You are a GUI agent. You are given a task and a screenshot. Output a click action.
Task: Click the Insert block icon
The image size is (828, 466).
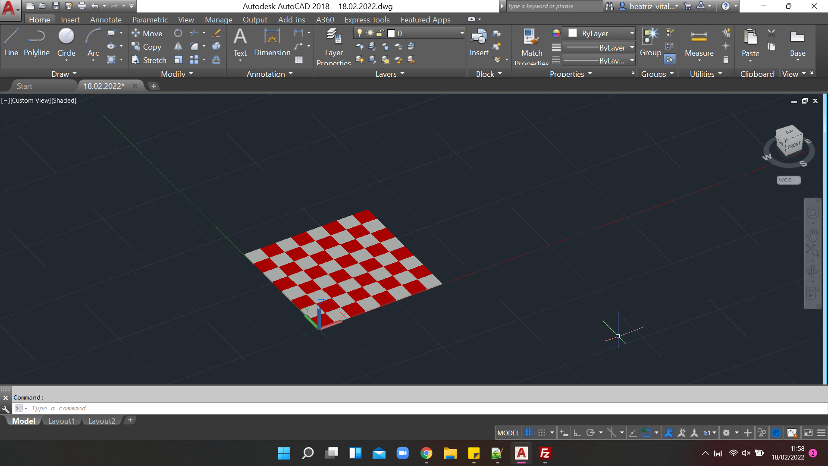[479, 42]
